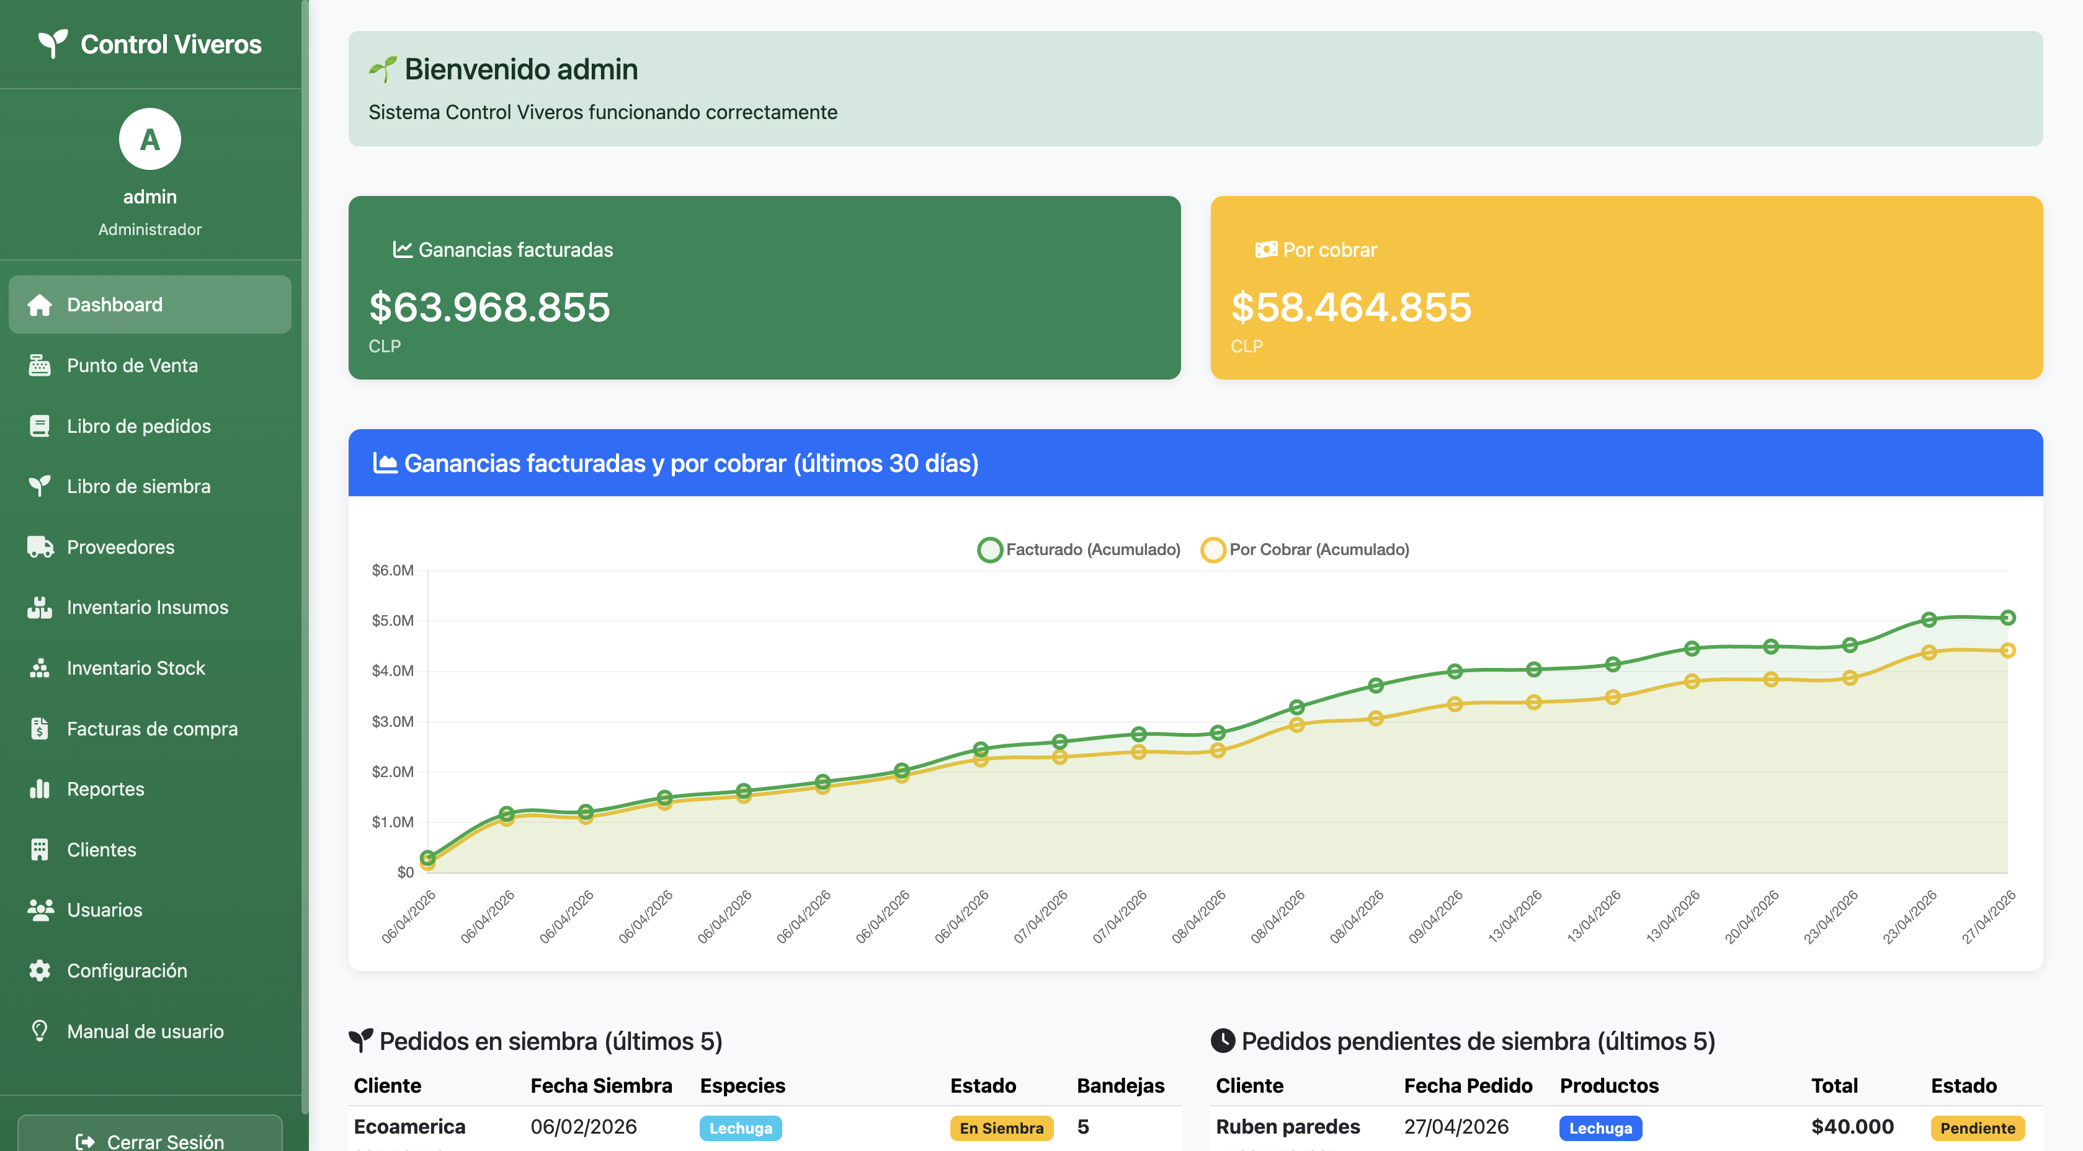Click the Fecha Siembra column header
The height and width of the screenshot is (1151, 2083).
click(x=602, y=1085)
